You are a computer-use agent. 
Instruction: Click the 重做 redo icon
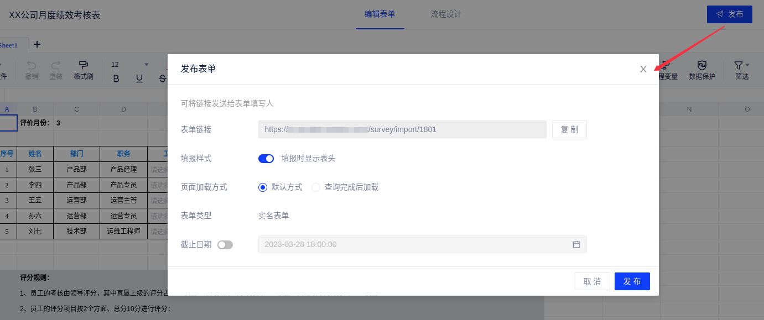pos(56,65)
